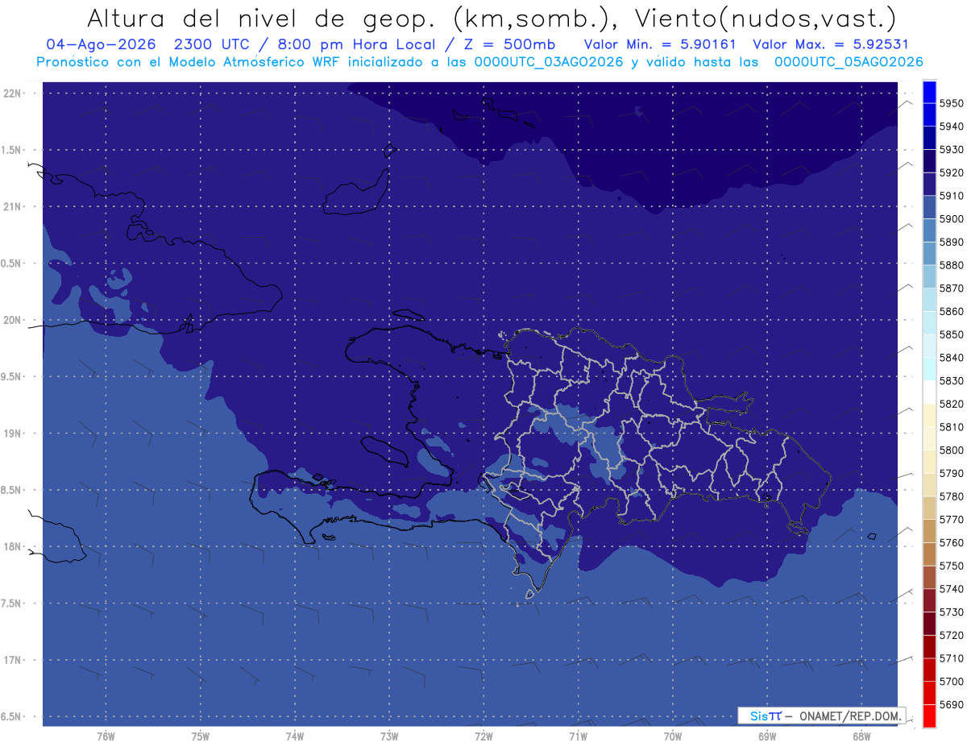Click the colorbar swatch between 5940 and 5950
This screenshot has width=967, height=747.
point(928,114)
